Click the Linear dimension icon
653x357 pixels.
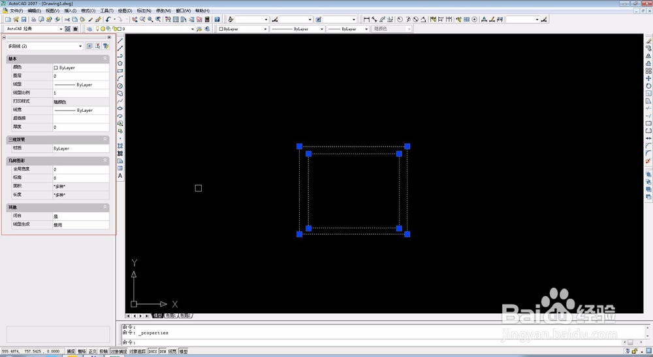click(366, 19)
